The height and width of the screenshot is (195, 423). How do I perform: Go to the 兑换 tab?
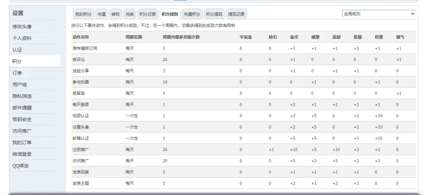pyautogui.click(x=130, y=14)
